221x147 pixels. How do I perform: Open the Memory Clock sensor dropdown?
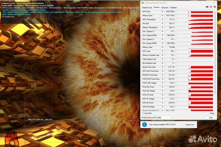tap(162, 16)
